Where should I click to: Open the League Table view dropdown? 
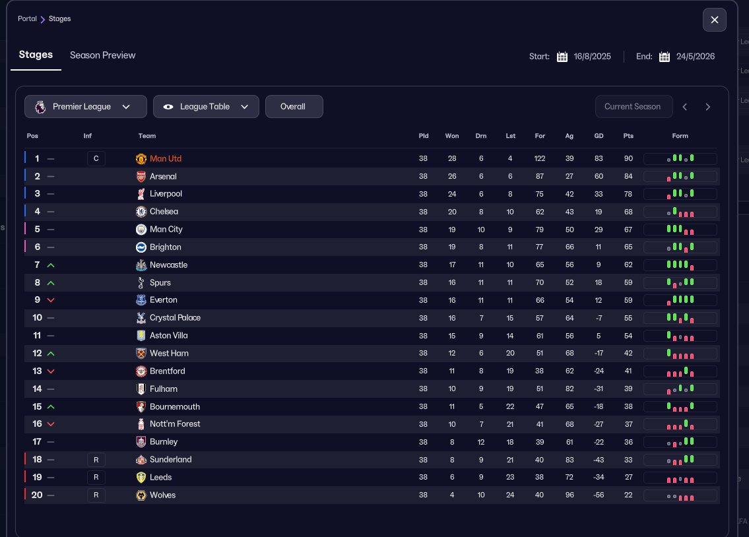(x=206, y=106)
